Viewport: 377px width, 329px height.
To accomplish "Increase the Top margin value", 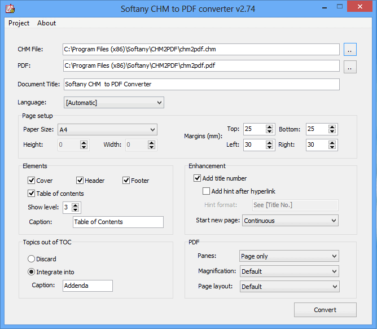I will point(270,127).
